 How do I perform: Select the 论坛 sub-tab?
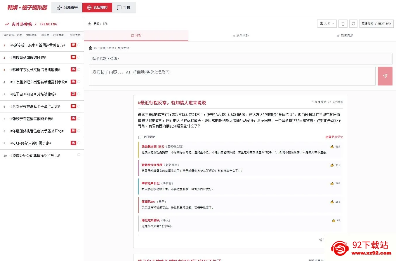pyautogui.click(x=136, y=36)
